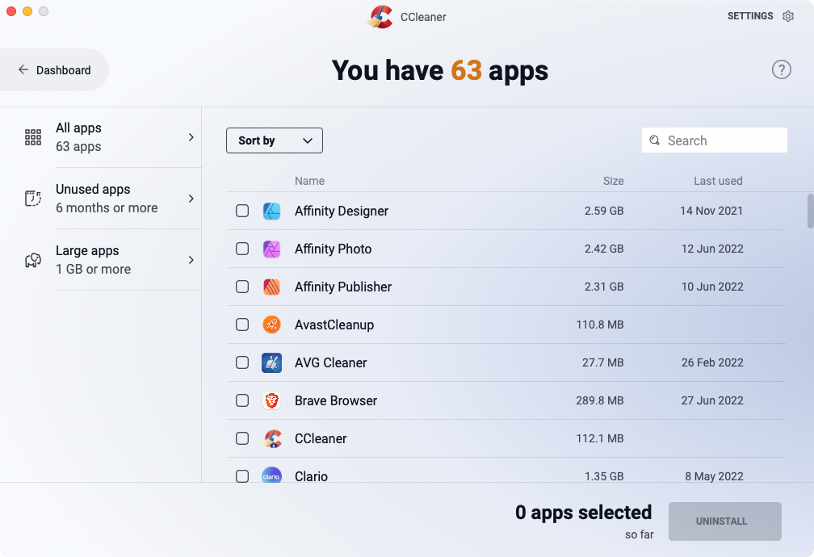Click the Clario app icon
This screenshot has width=814, height=557.
point(271,475)
